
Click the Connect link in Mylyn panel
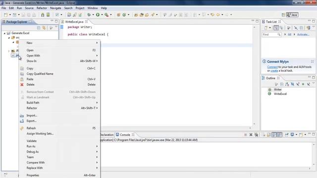pyautogui.click(x=272, y=67)
